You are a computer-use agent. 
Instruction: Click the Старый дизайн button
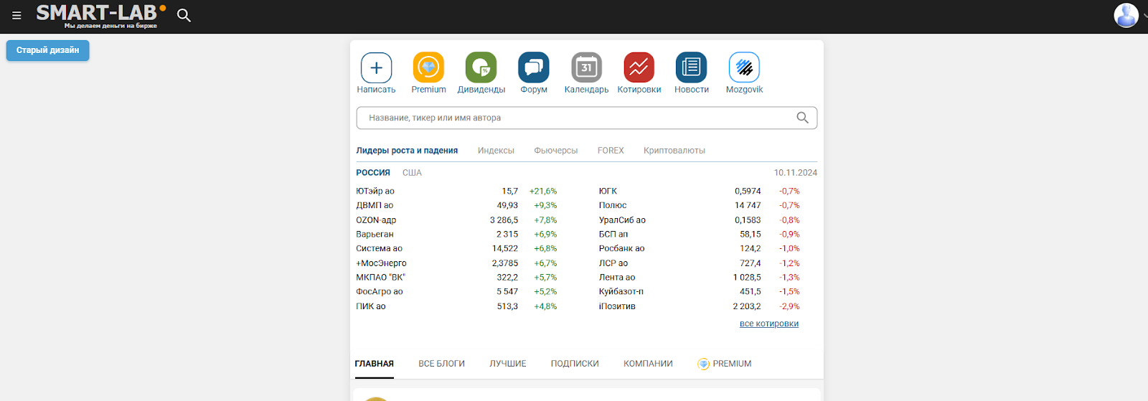48,50
